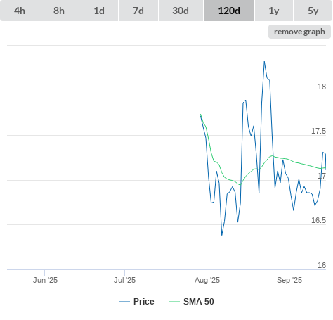
Task: Open the 30d time range
Action: tap(181, 11)
